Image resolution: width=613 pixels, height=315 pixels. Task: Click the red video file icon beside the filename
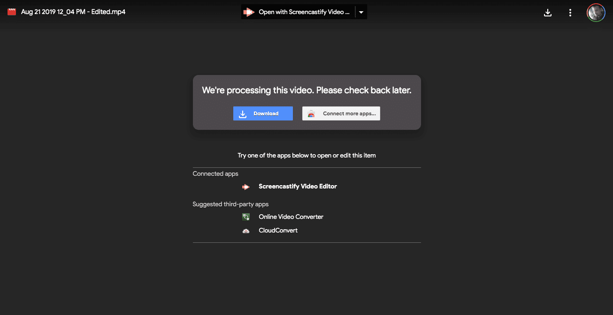coord(12,12)
